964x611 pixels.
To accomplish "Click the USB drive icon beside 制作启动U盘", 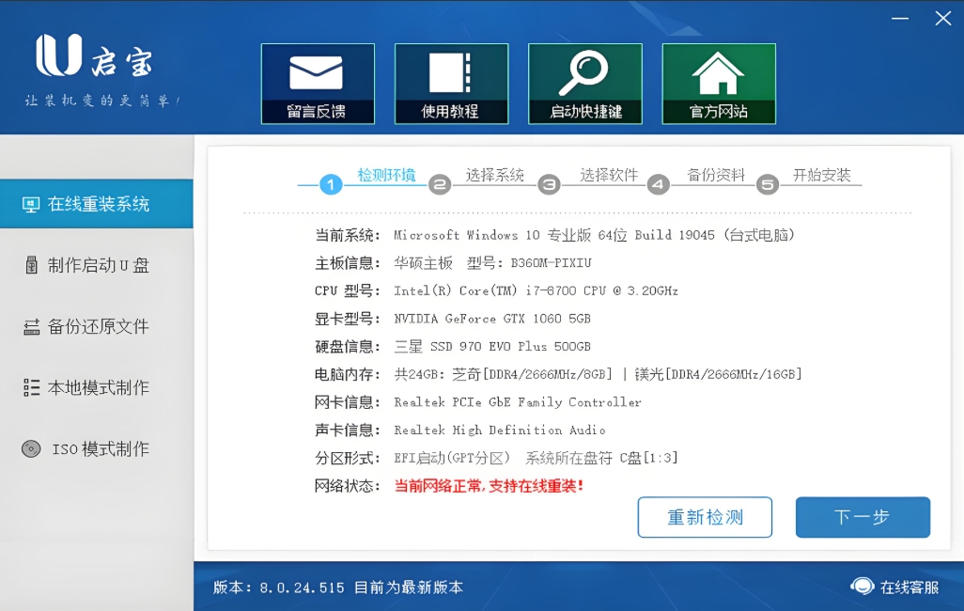I will click(31, 265).
